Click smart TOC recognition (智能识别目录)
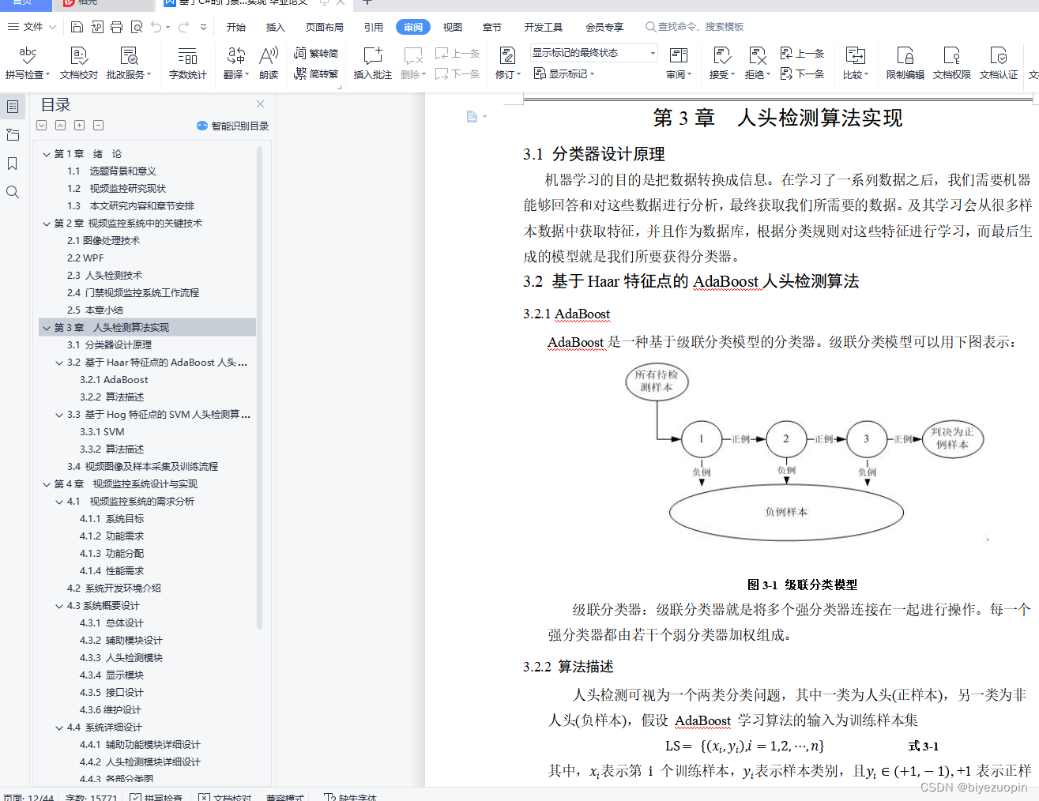Viewport: 1039px width, 801px height. click(x=232, y=126)
